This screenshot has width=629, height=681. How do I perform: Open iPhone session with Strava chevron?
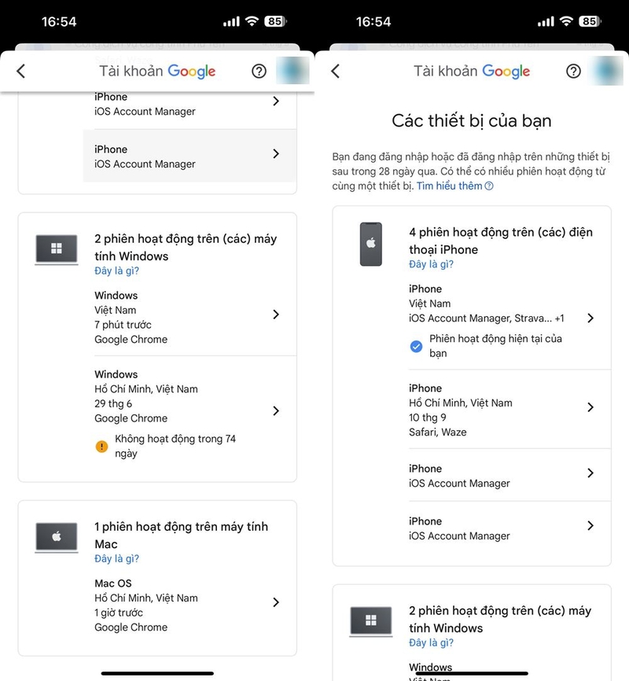click(x=590, y=318)
